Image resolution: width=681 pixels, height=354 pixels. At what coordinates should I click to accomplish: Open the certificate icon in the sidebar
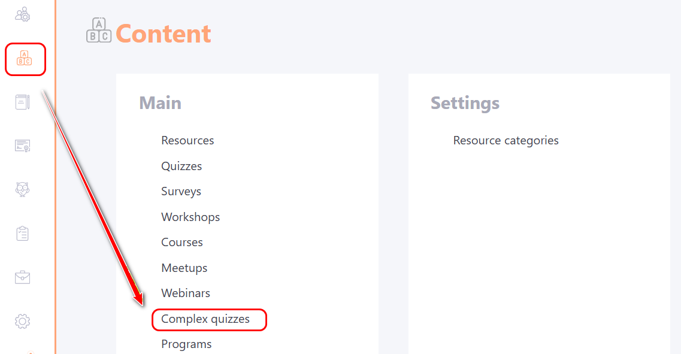click(23, 146)
